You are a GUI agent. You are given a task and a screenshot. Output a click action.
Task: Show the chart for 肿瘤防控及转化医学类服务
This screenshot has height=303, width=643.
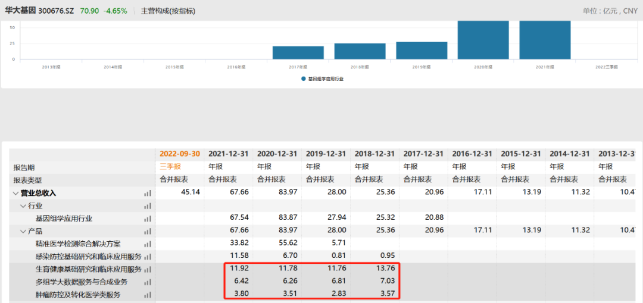coord(148,295)
